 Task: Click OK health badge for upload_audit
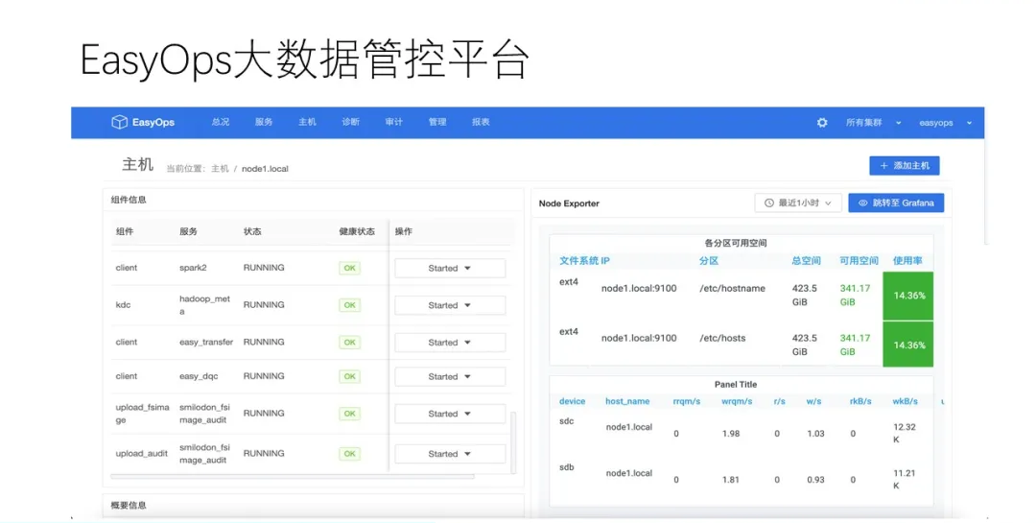point(349,454)
